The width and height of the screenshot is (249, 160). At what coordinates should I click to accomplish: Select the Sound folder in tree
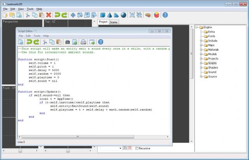[x=212, y=72]
